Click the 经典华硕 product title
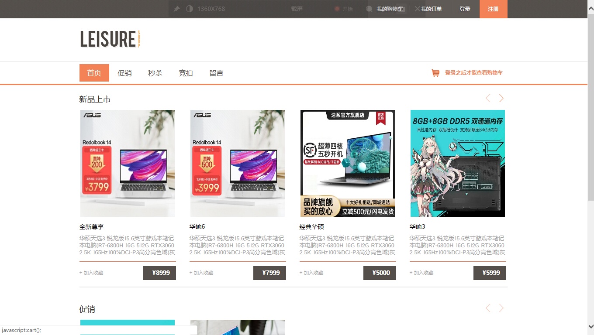Image resolution: width=594 pixels, height=335 pixels. coord(312,227)
